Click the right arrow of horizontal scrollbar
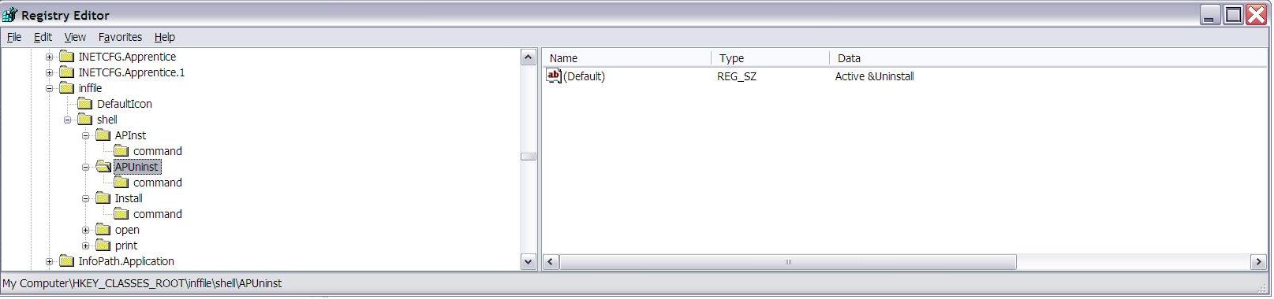1274x299 pixels. click(x=1259, y=261)
